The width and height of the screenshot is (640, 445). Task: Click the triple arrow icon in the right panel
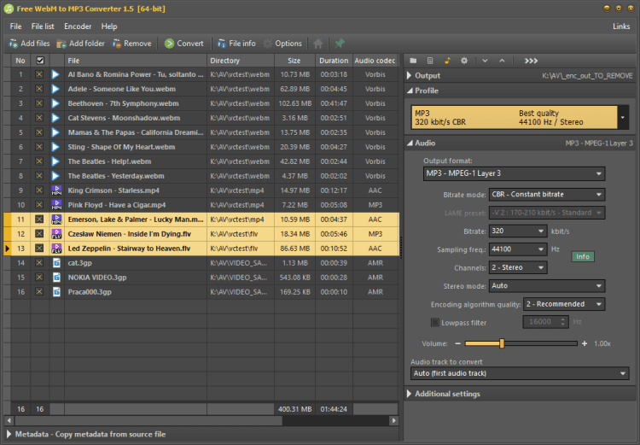(531, 61)
